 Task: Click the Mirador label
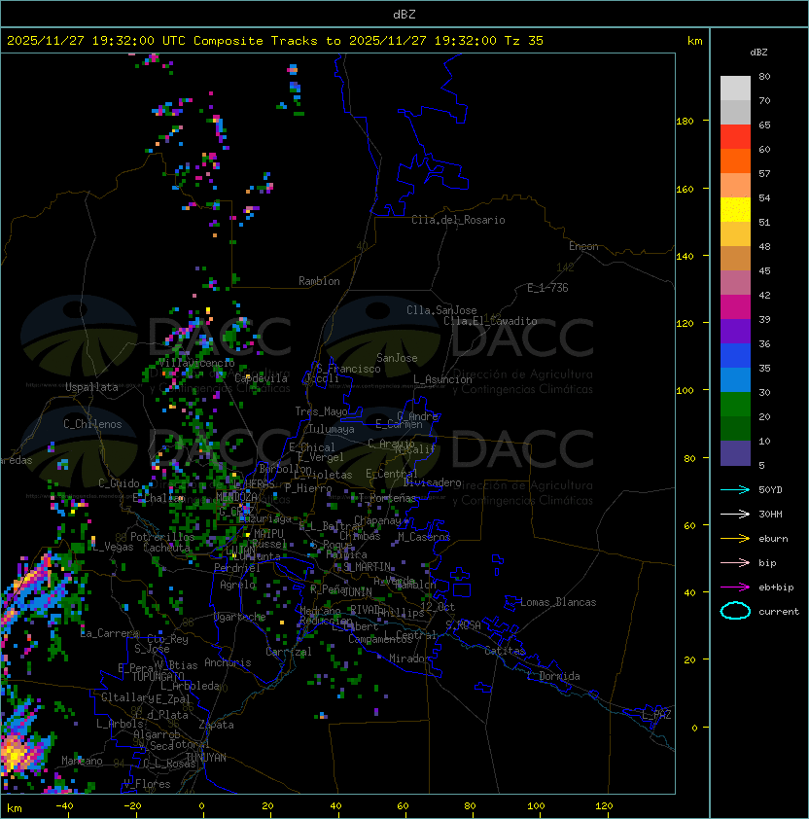pos(410,659)
